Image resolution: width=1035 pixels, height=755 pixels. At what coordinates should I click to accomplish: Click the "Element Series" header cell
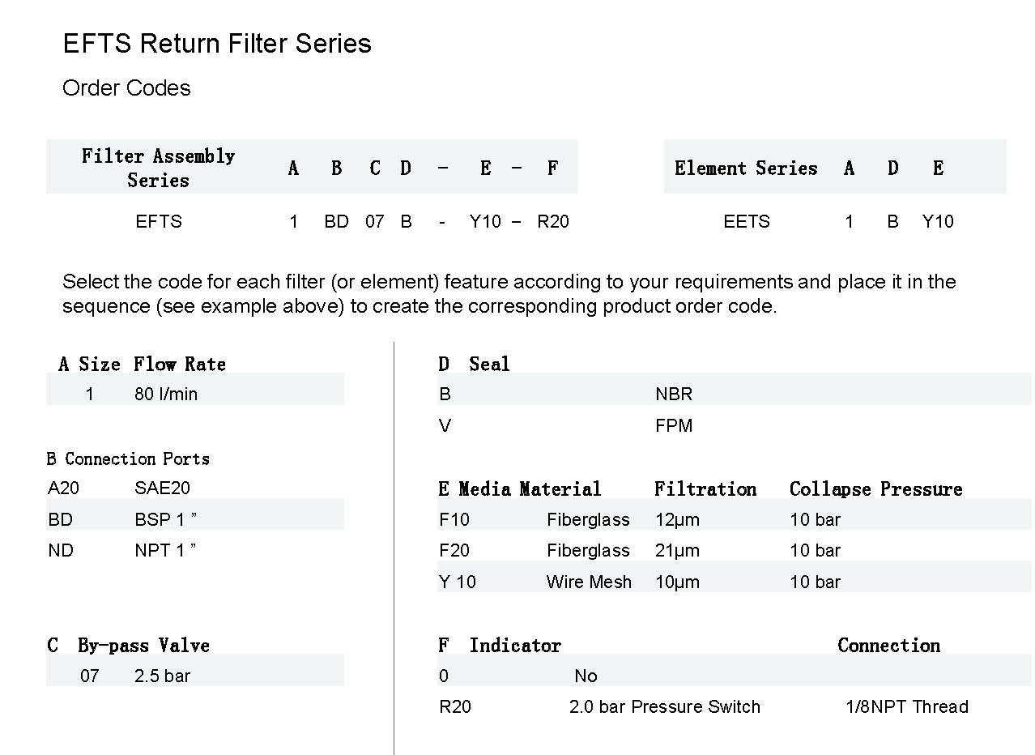click(x=746, y=168)
